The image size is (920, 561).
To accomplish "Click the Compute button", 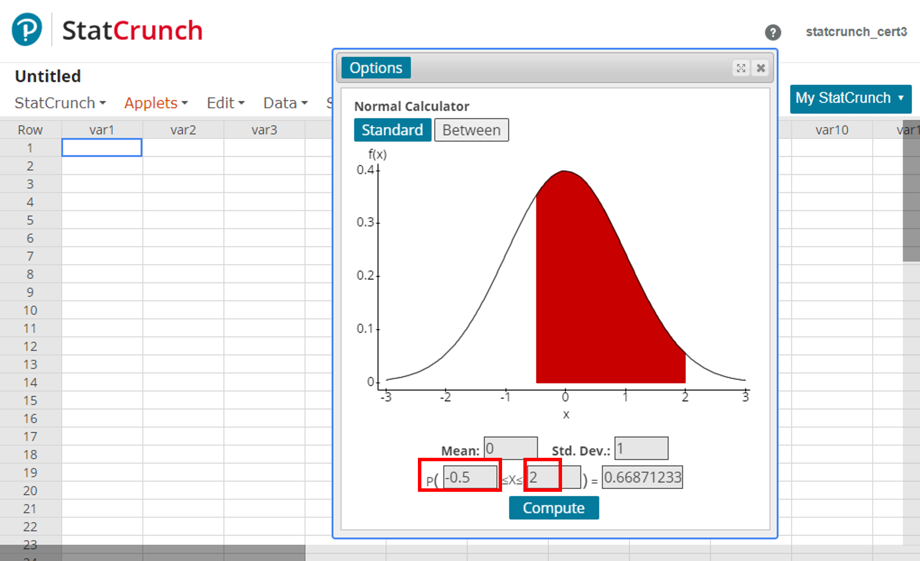I will pos(554,508).
